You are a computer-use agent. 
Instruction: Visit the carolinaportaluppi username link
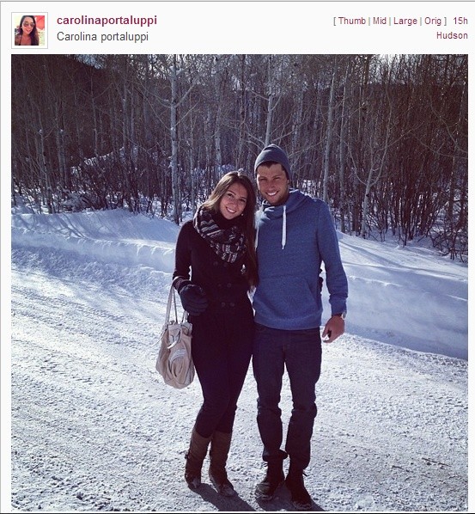[107, 21]
